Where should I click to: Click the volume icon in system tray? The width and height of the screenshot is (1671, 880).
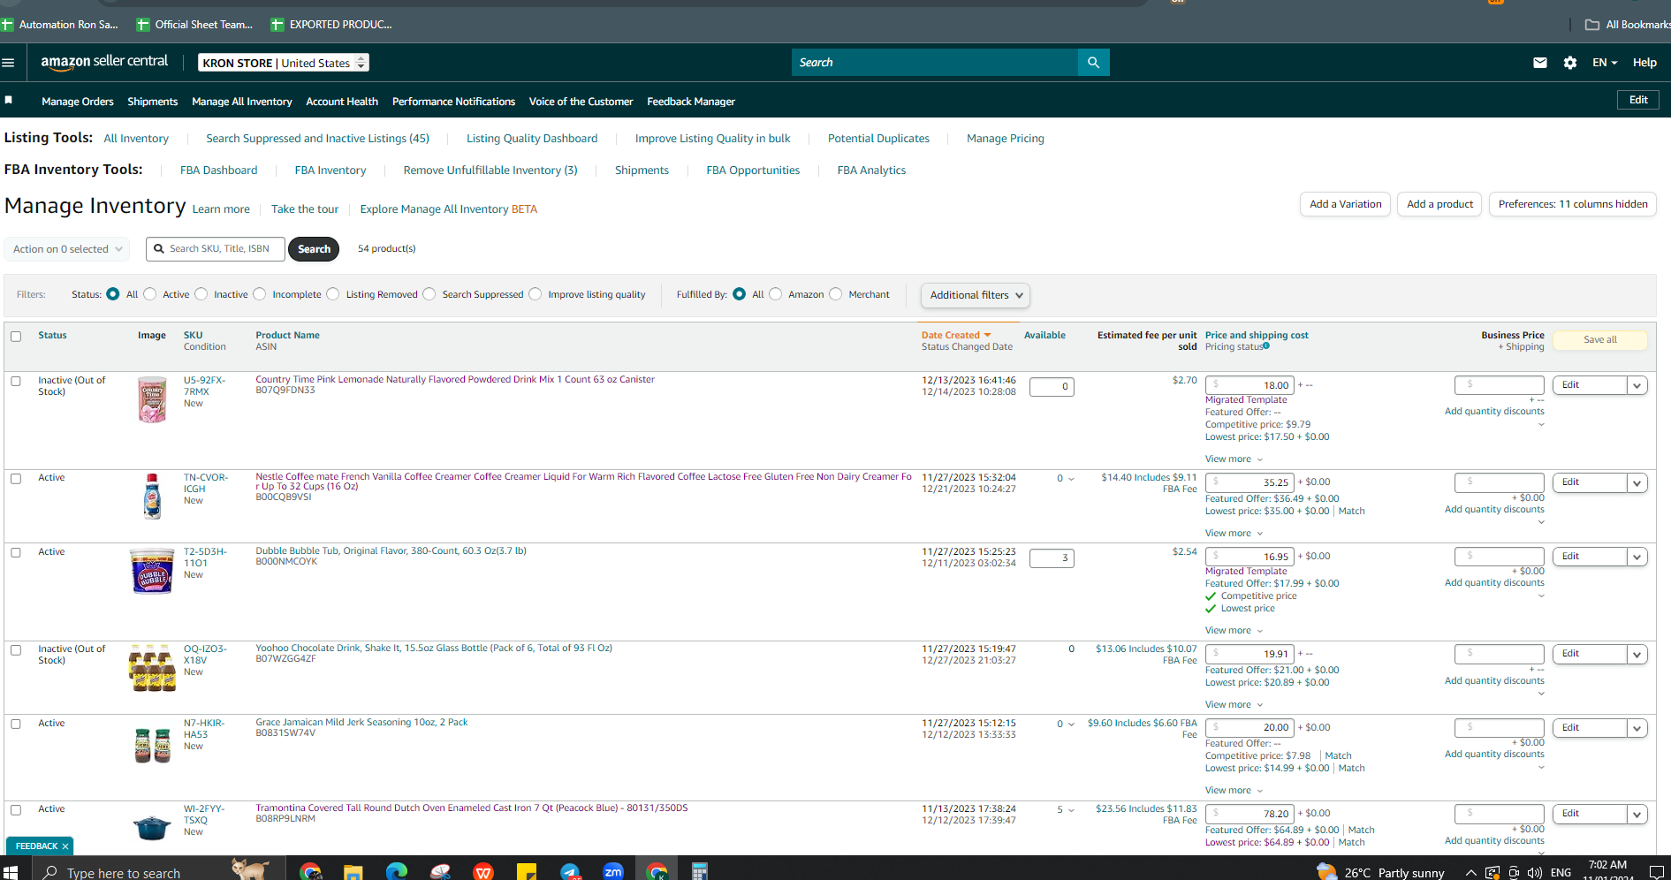pos(1534,873)
